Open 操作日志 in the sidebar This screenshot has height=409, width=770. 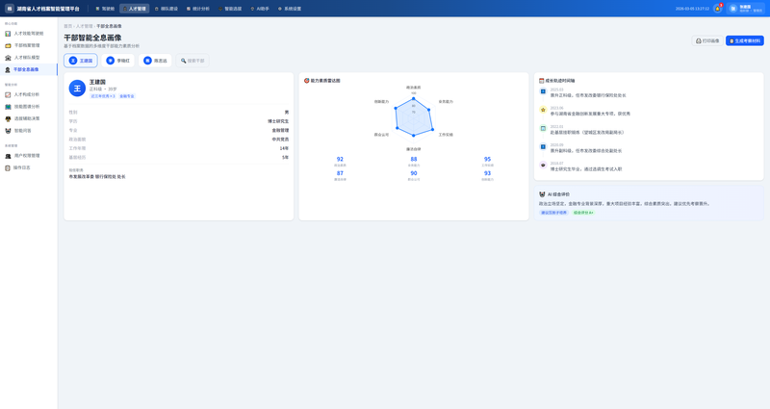tap(22, 167)
